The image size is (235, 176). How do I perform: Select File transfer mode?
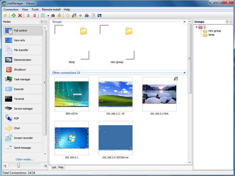click(23, 50)
